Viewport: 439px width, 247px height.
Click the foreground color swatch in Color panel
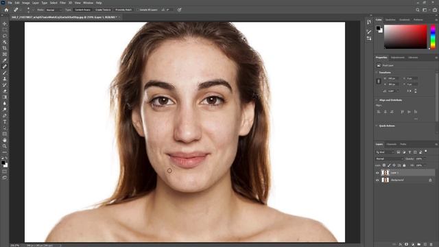pyautogui.click(x=378, y=28)
